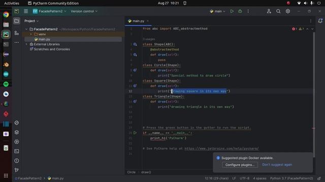Click the red error stripe marker

click(x=313, y=128)
